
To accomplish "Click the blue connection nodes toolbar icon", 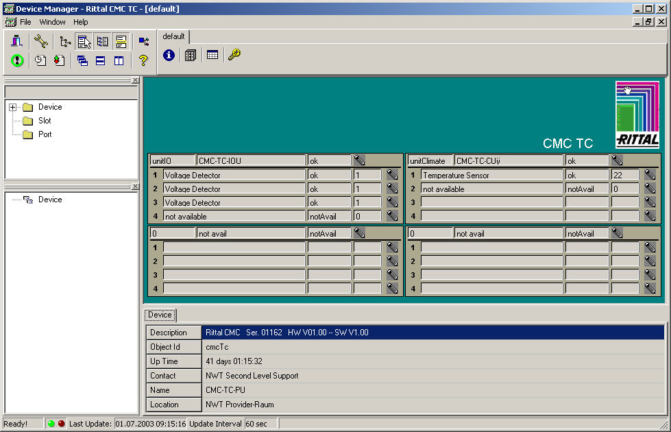I will (144, 41).
